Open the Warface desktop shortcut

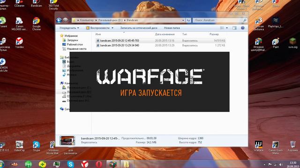click(x=258, y=146)
